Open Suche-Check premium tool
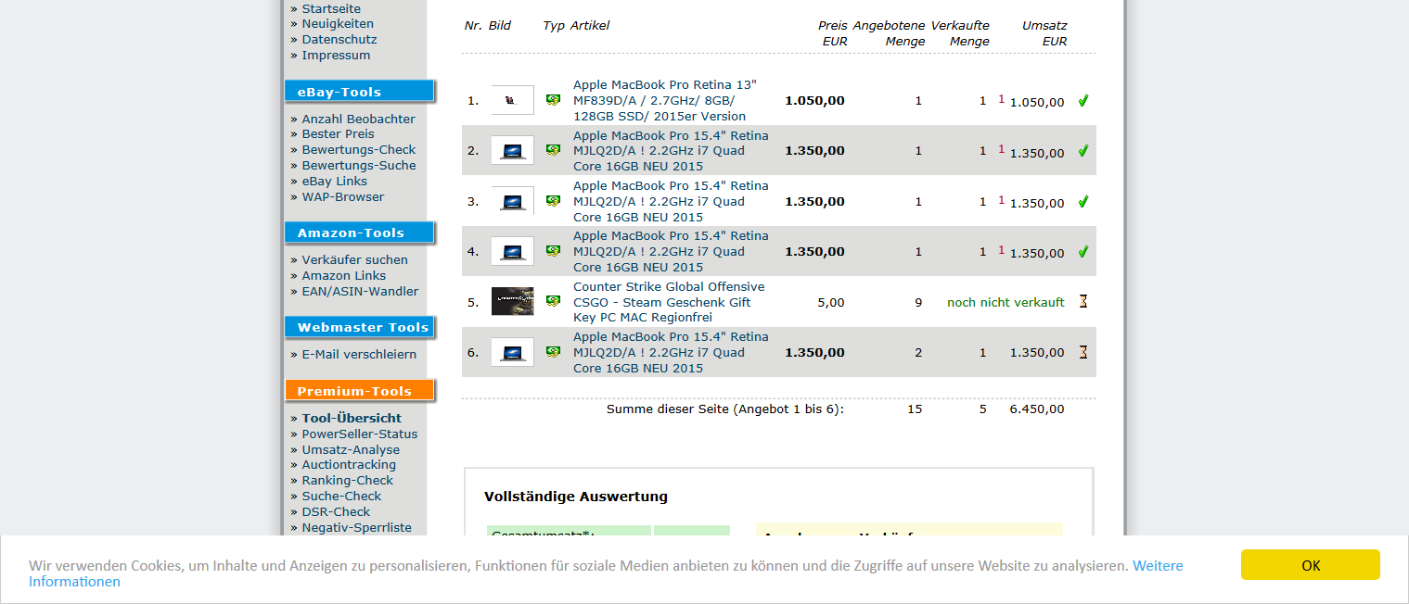The image size is (1409, 604). (x=341, y=497)
